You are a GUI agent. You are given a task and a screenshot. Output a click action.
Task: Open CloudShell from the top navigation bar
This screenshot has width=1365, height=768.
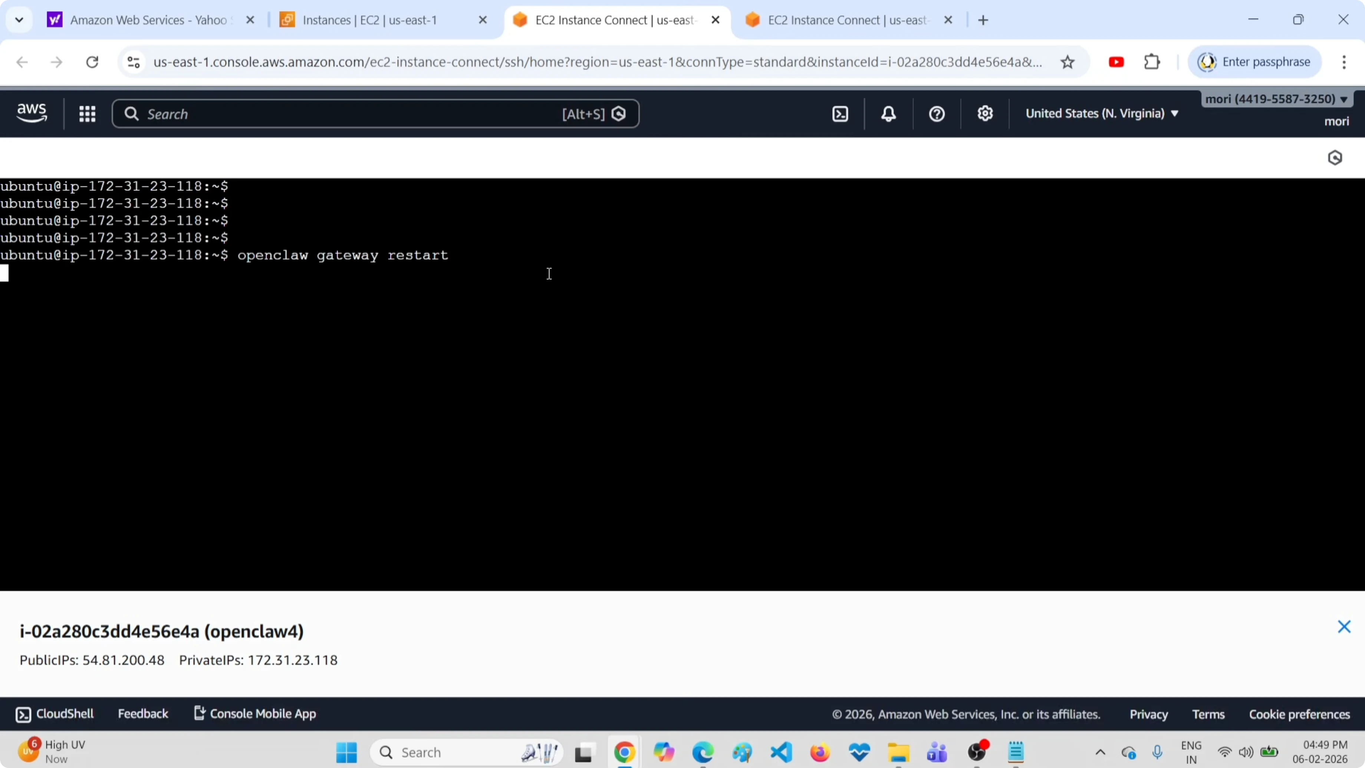click(x=840, y=114)
